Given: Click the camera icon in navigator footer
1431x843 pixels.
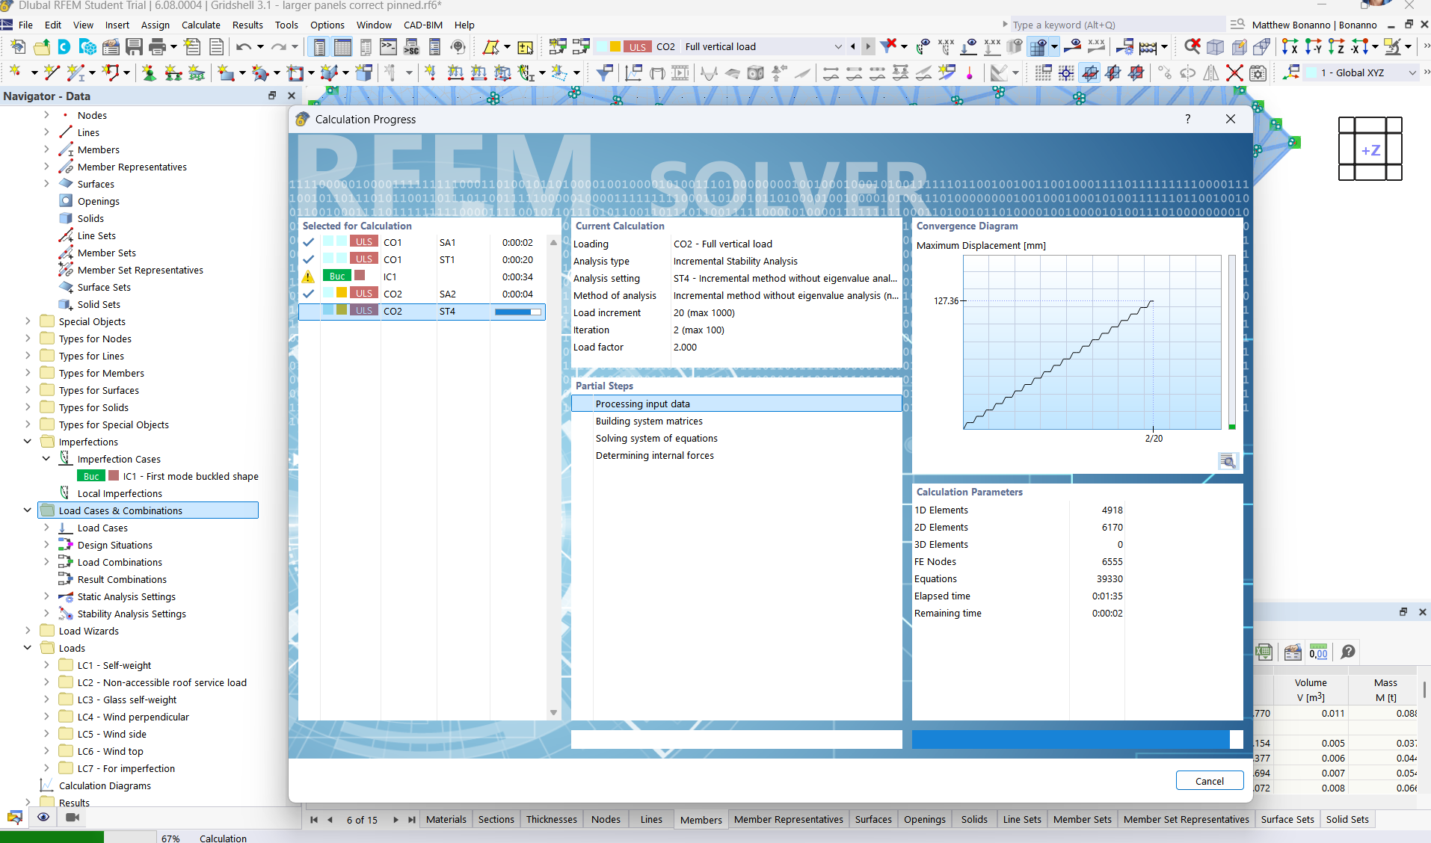Looking at the screenshot, I should [73, 817].
